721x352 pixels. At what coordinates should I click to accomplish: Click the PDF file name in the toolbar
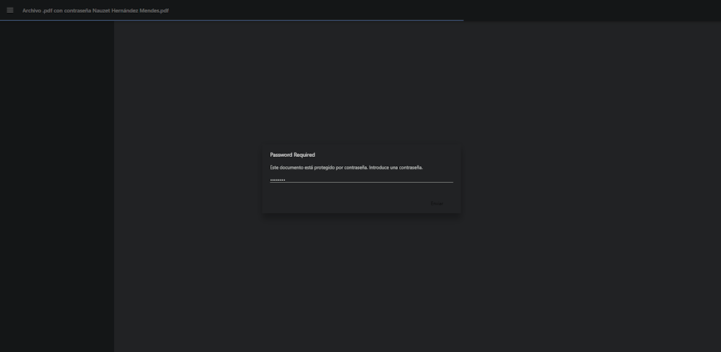(x=95, y=11)
